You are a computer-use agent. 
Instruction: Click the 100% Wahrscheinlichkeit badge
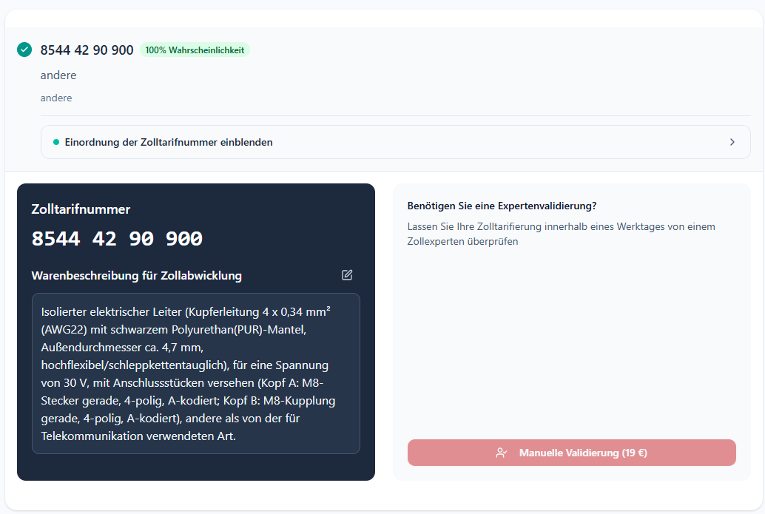pyautogui.click(x=195, y=50)
